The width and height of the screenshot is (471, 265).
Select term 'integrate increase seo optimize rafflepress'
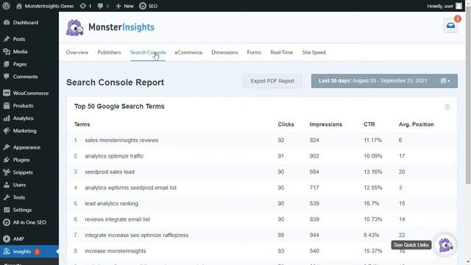pyautogui.click(x=137, y=236)
